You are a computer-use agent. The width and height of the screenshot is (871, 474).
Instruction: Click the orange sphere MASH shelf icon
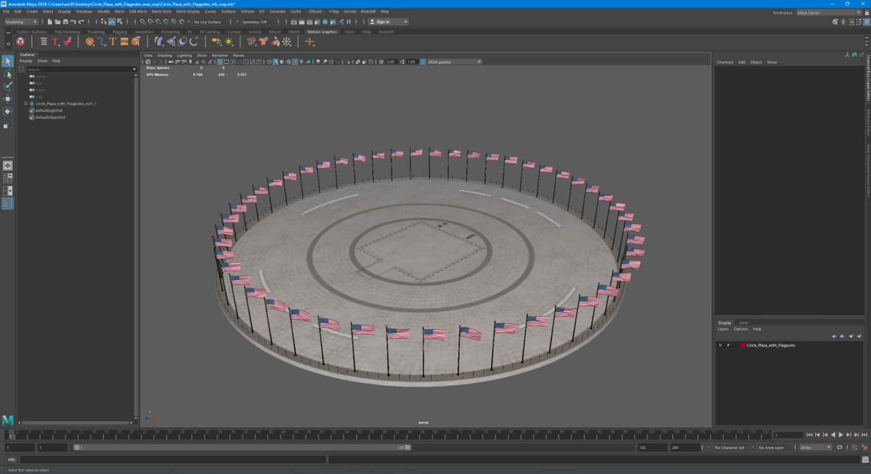[x=90, y=42]
